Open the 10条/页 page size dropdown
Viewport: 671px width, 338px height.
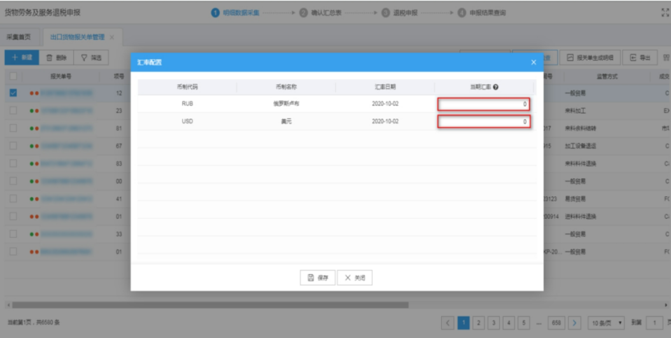605,322
